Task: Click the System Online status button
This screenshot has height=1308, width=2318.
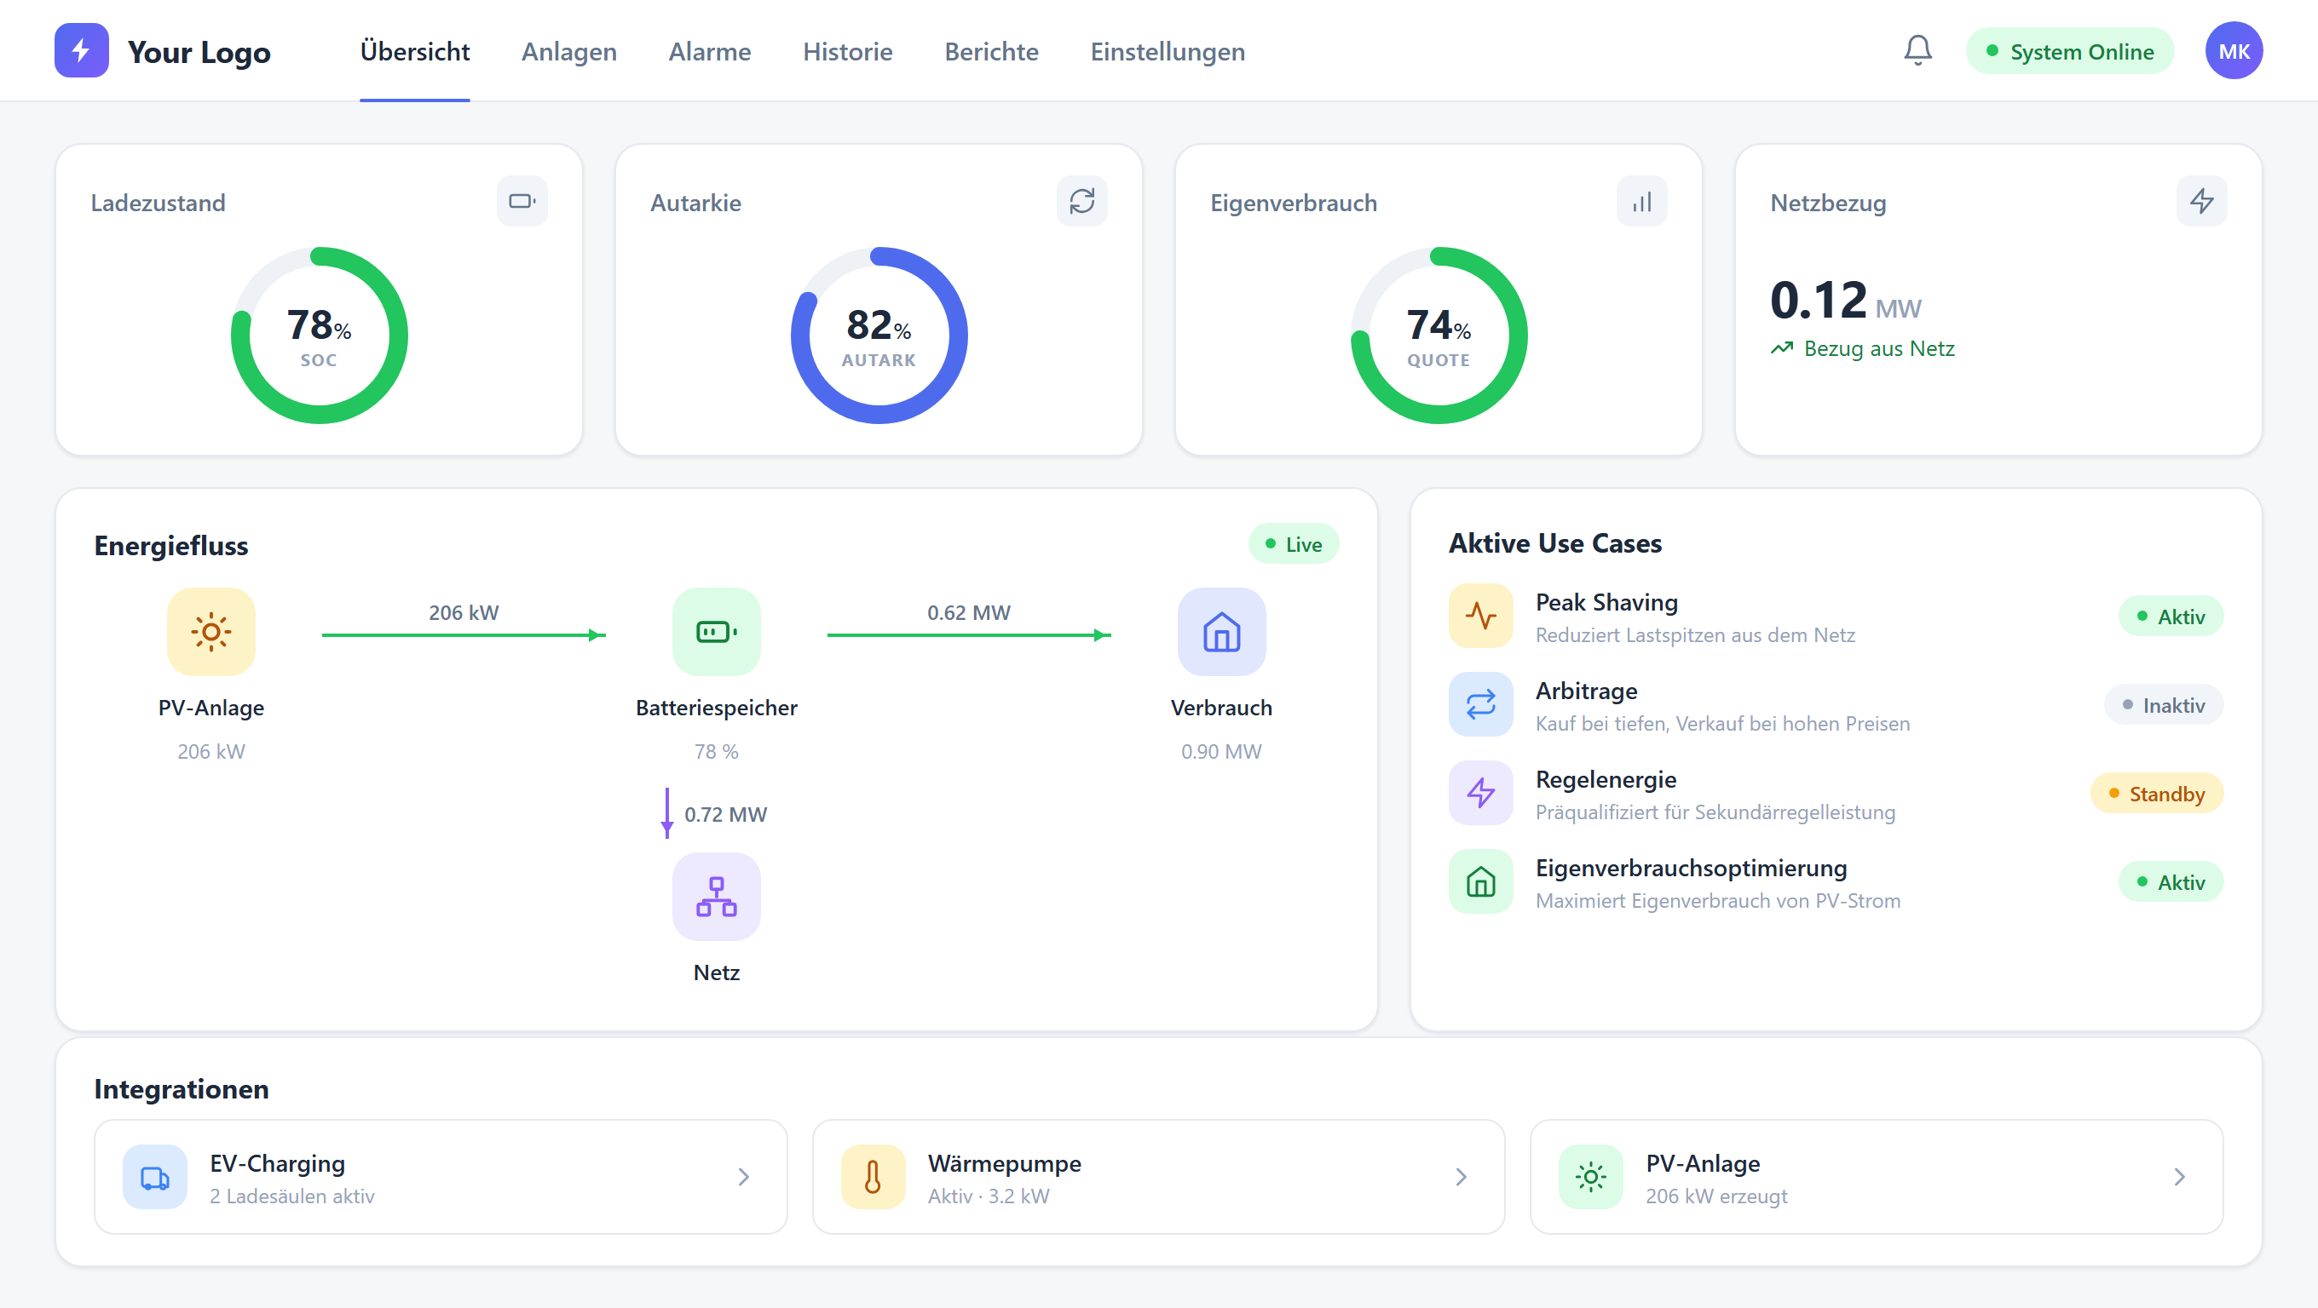Action: coord(2070,51)
